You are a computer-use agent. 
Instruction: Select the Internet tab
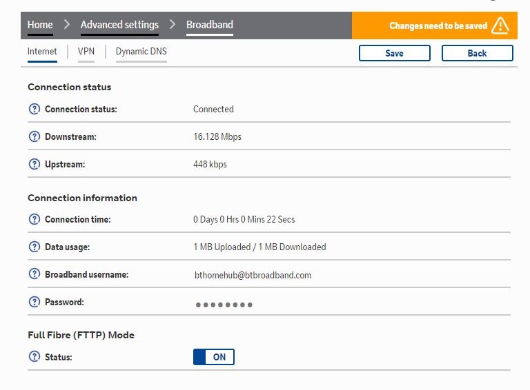pyautogui.click(x=42, y=52)
